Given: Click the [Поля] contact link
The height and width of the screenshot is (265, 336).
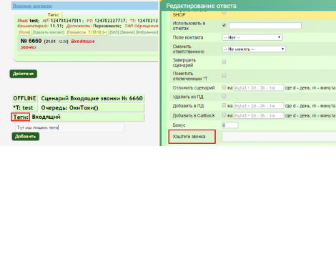Looking at the screenshot, I should click(x=24, y=32).
